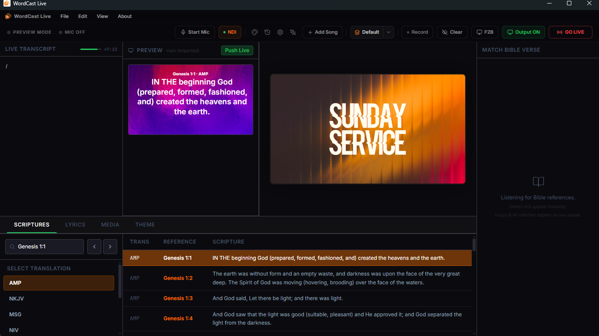Switch to Theme tab

pyautogui.click(x=145, y=224)
